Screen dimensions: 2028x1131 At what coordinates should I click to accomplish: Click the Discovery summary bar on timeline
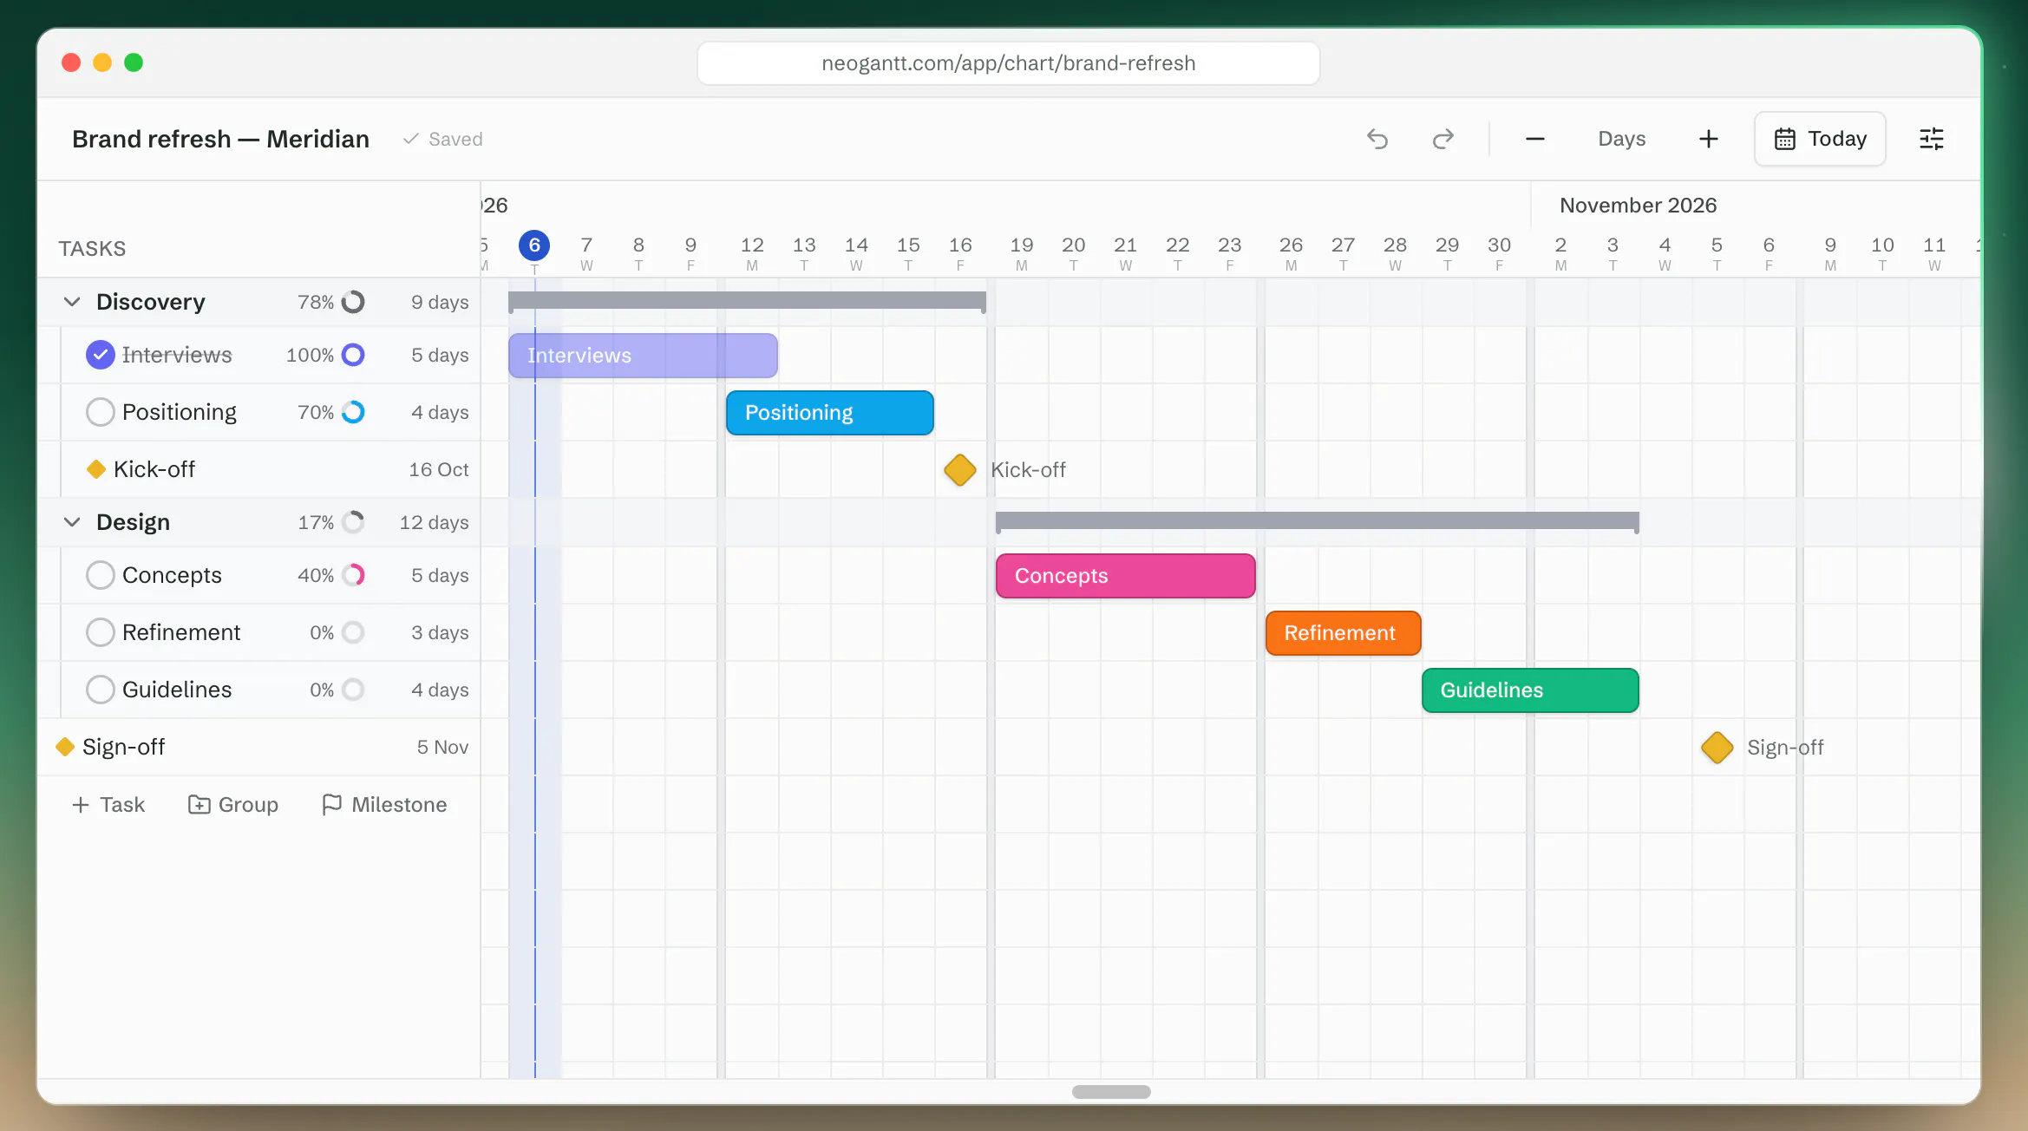pos(747,301)
